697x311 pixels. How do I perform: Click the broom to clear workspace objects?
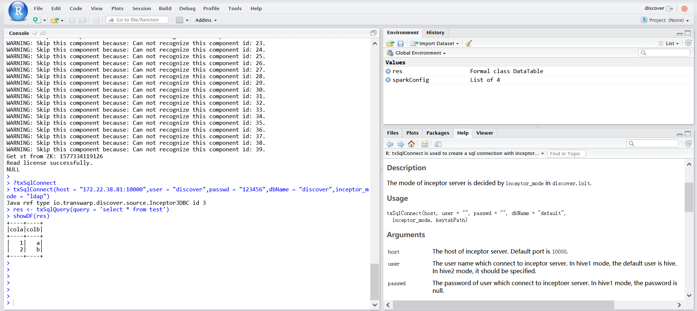(x=469, y=43)
